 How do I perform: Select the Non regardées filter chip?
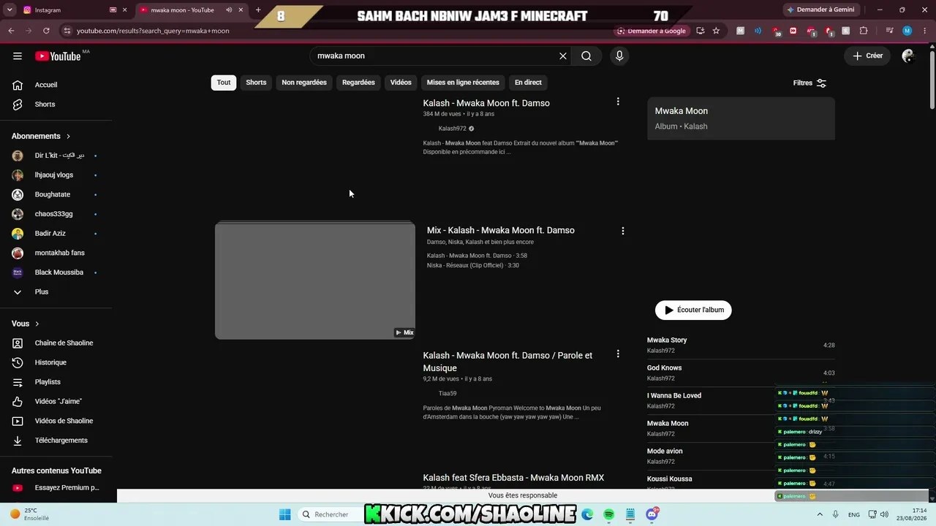304,83
